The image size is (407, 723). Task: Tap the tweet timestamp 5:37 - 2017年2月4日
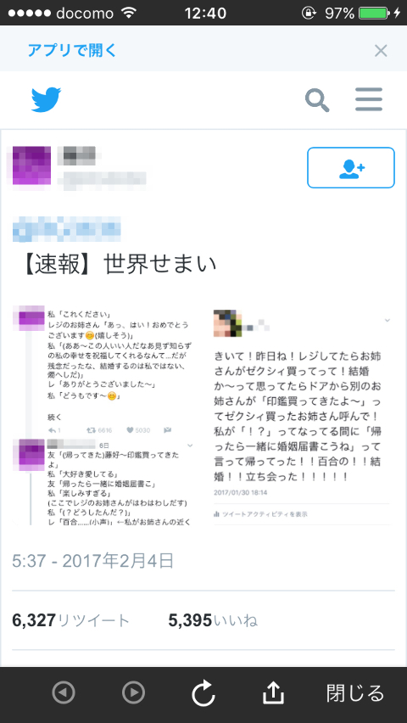click(93, 561)
